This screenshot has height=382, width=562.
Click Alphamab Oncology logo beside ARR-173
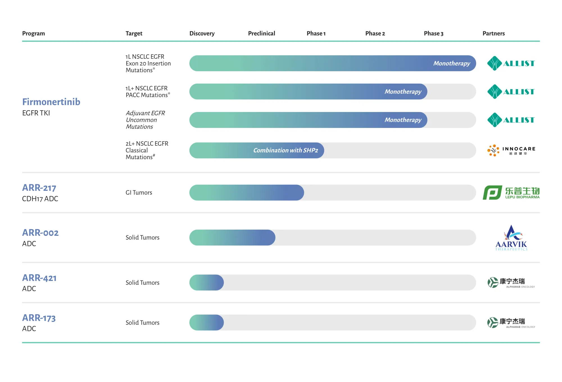point(511,323)
